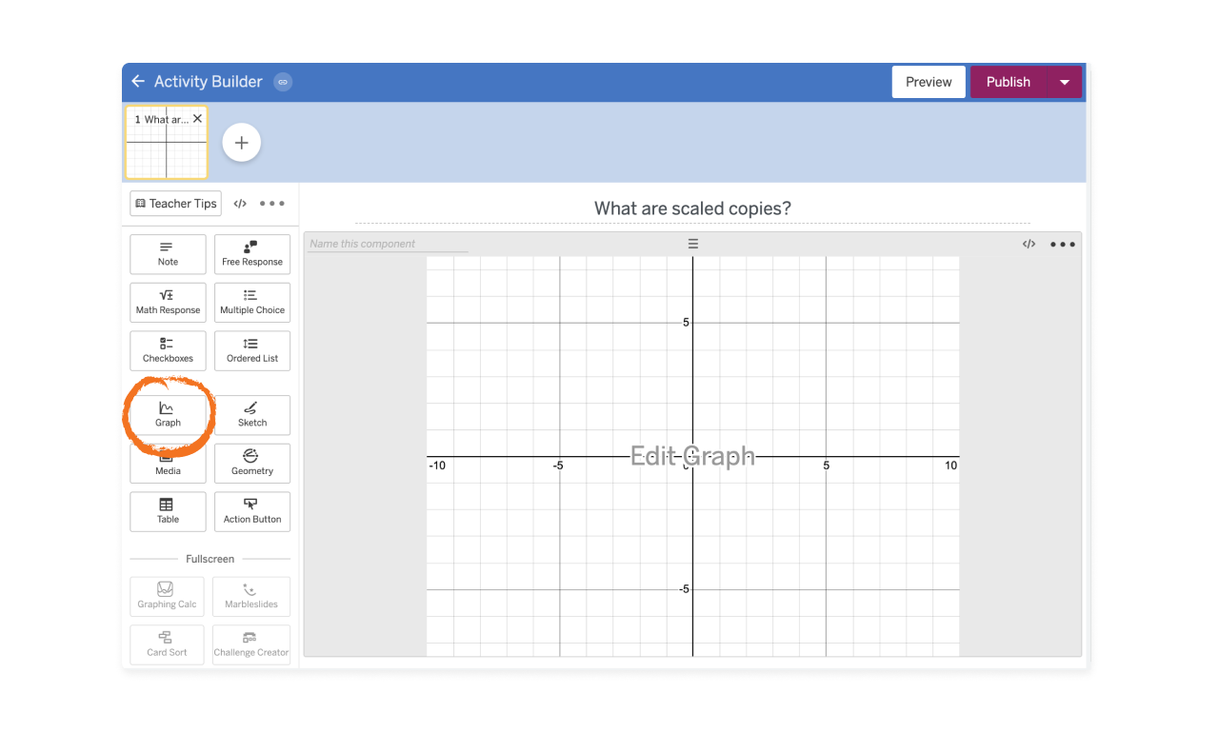Viewport: 1219px width, 733px height.
Task: Click the Preview button
Action: pos(929,82)
